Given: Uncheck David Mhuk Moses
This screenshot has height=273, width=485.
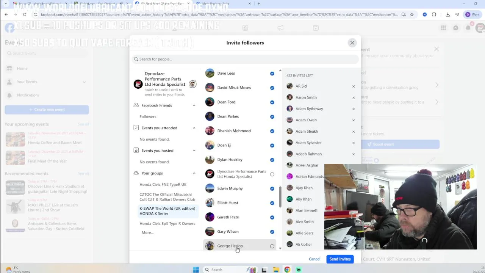Looking at the screenshot, I should 272,88.
